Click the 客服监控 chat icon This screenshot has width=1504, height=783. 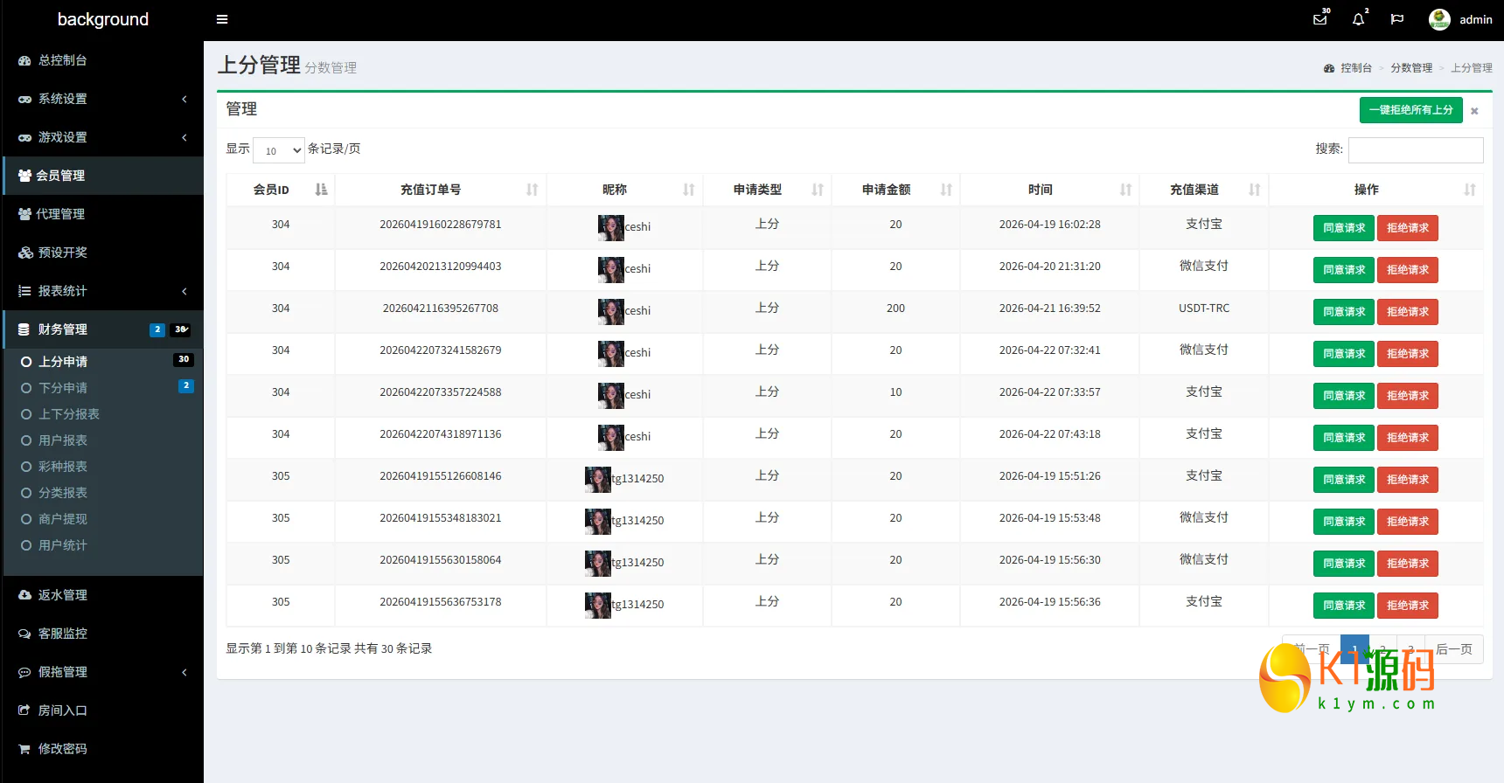(x=24, y=634)
